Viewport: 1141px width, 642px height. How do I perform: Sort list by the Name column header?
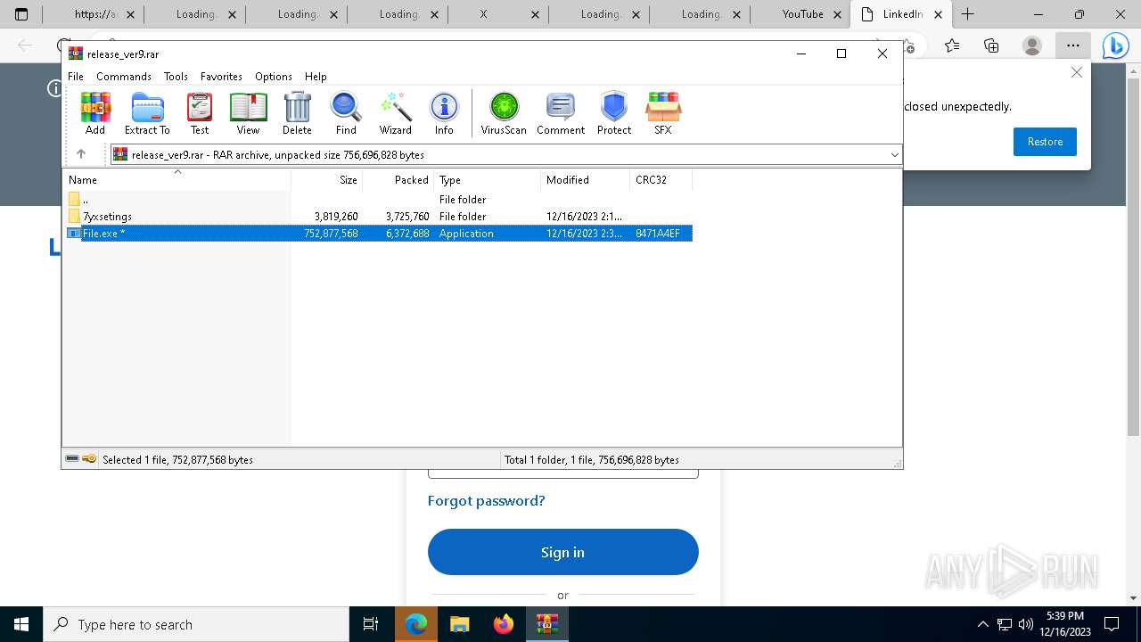[x=176, y=180]
